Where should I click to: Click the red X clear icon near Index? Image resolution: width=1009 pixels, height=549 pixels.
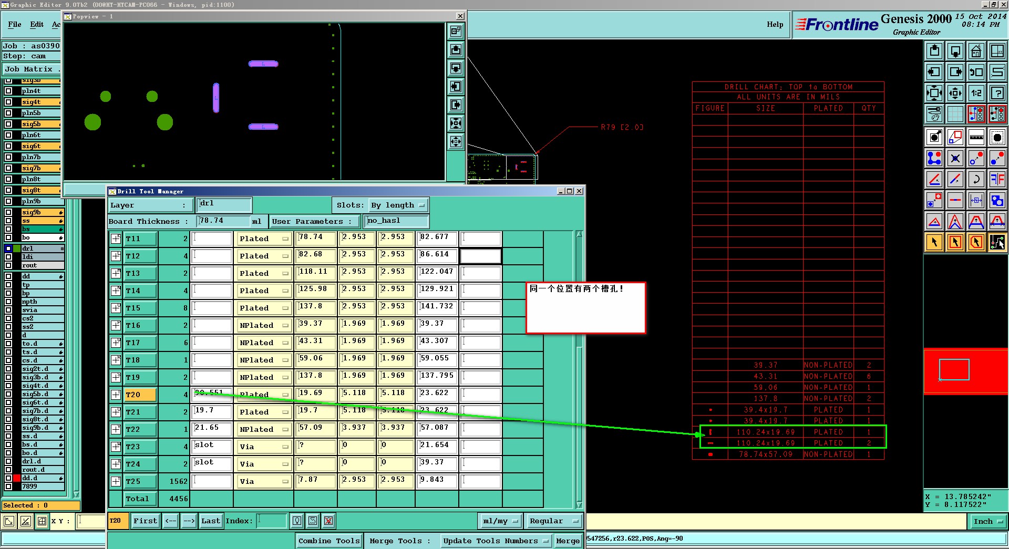tap(328, 521)
